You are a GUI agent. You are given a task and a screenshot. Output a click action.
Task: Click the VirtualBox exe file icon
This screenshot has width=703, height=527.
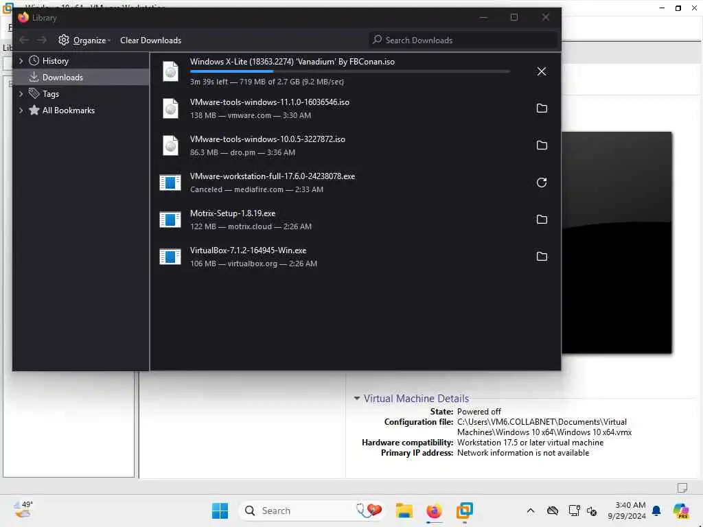[170, 257]
